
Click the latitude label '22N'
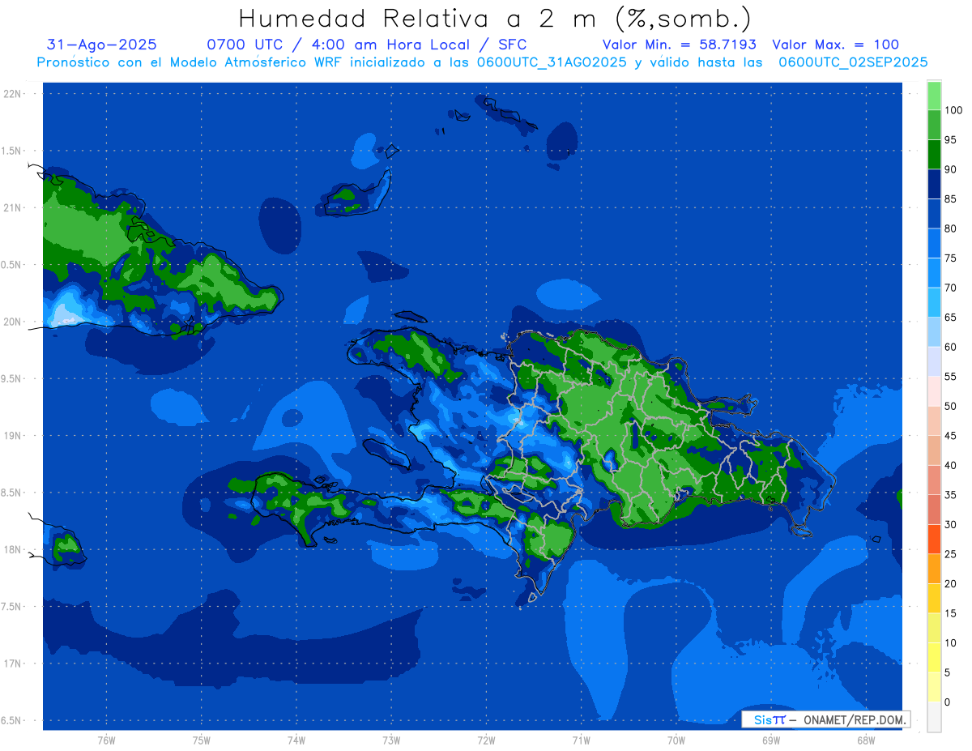12,94
